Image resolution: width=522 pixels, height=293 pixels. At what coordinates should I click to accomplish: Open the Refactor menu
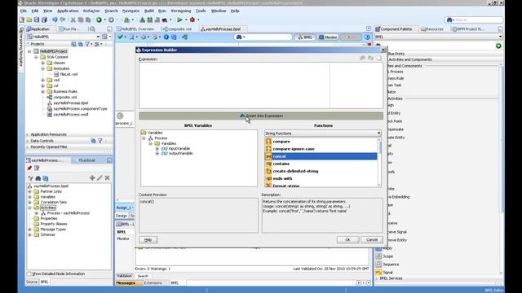click(x=91, y=11)
